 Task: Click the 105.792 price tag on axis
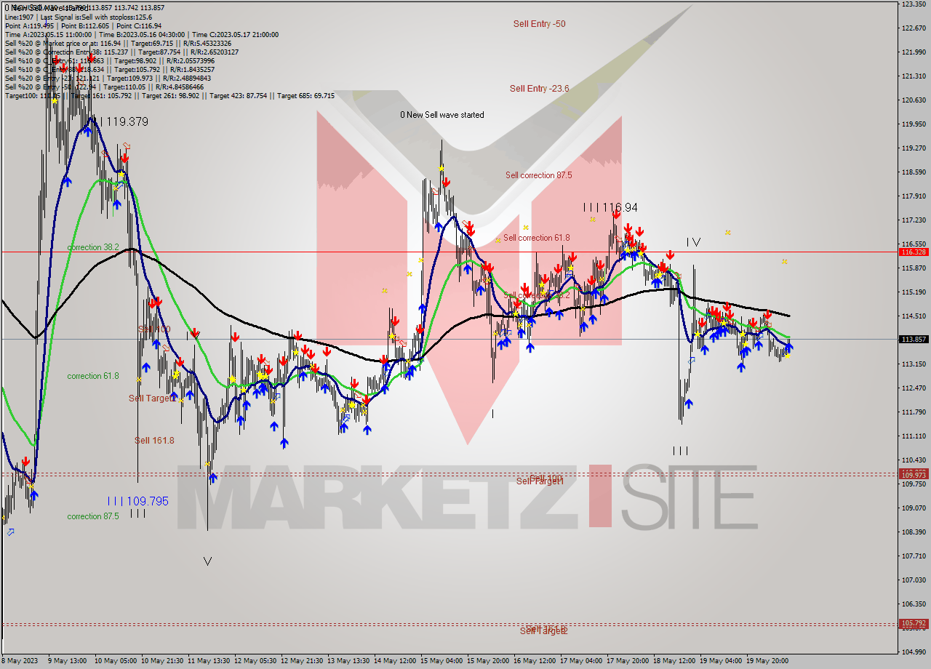point(914,623)
